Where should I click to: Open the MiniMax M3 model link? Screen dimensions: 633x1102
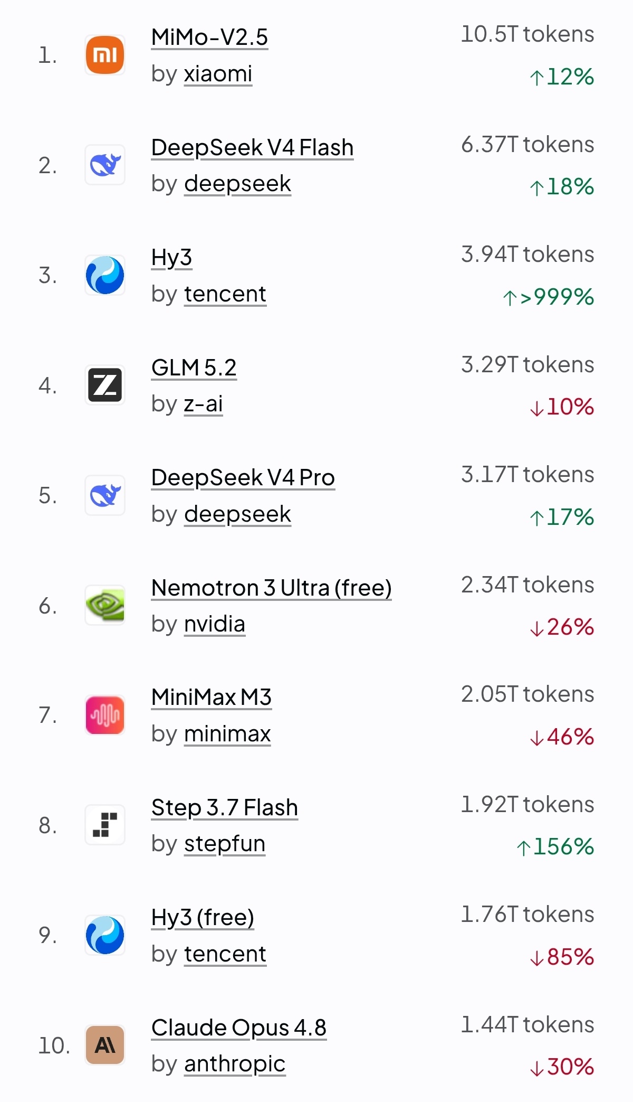[211, 697]
